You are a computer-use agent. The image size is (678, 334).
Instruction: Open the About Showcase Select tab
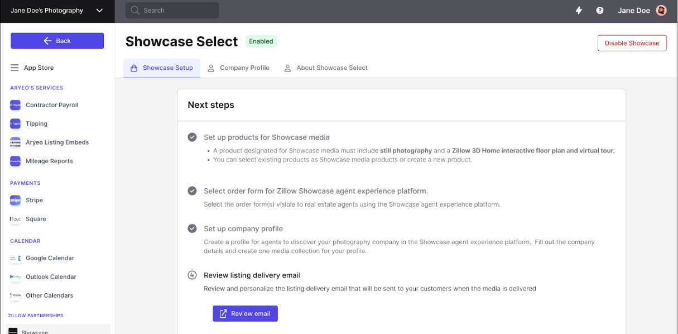tap(326, 68)
